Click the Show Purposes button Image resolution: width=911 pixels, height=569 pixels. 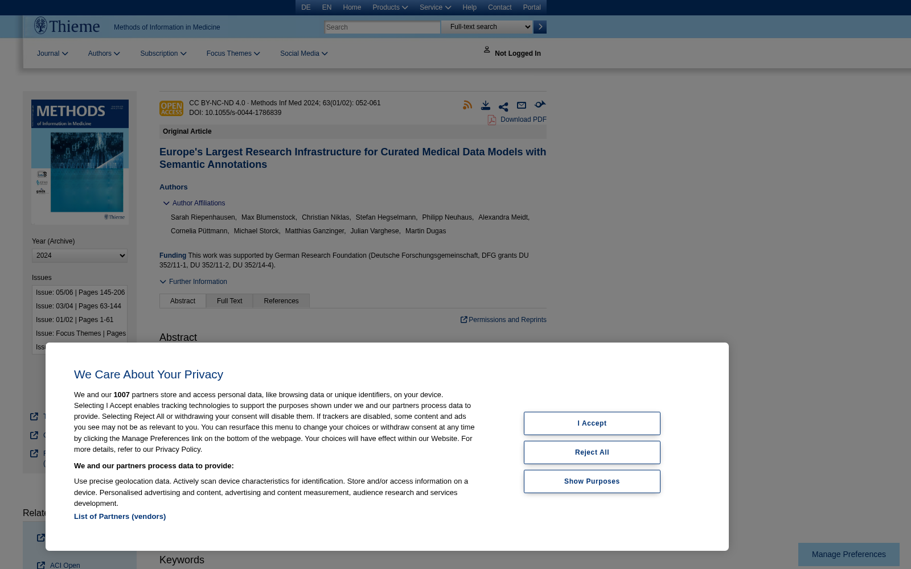click(x=592, y=481)
